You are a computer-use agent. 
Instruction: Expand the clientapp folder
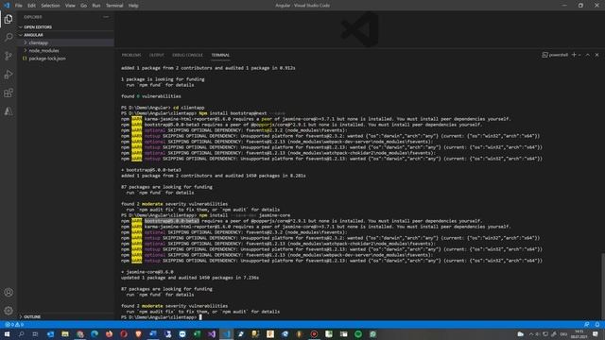point(66,42)
